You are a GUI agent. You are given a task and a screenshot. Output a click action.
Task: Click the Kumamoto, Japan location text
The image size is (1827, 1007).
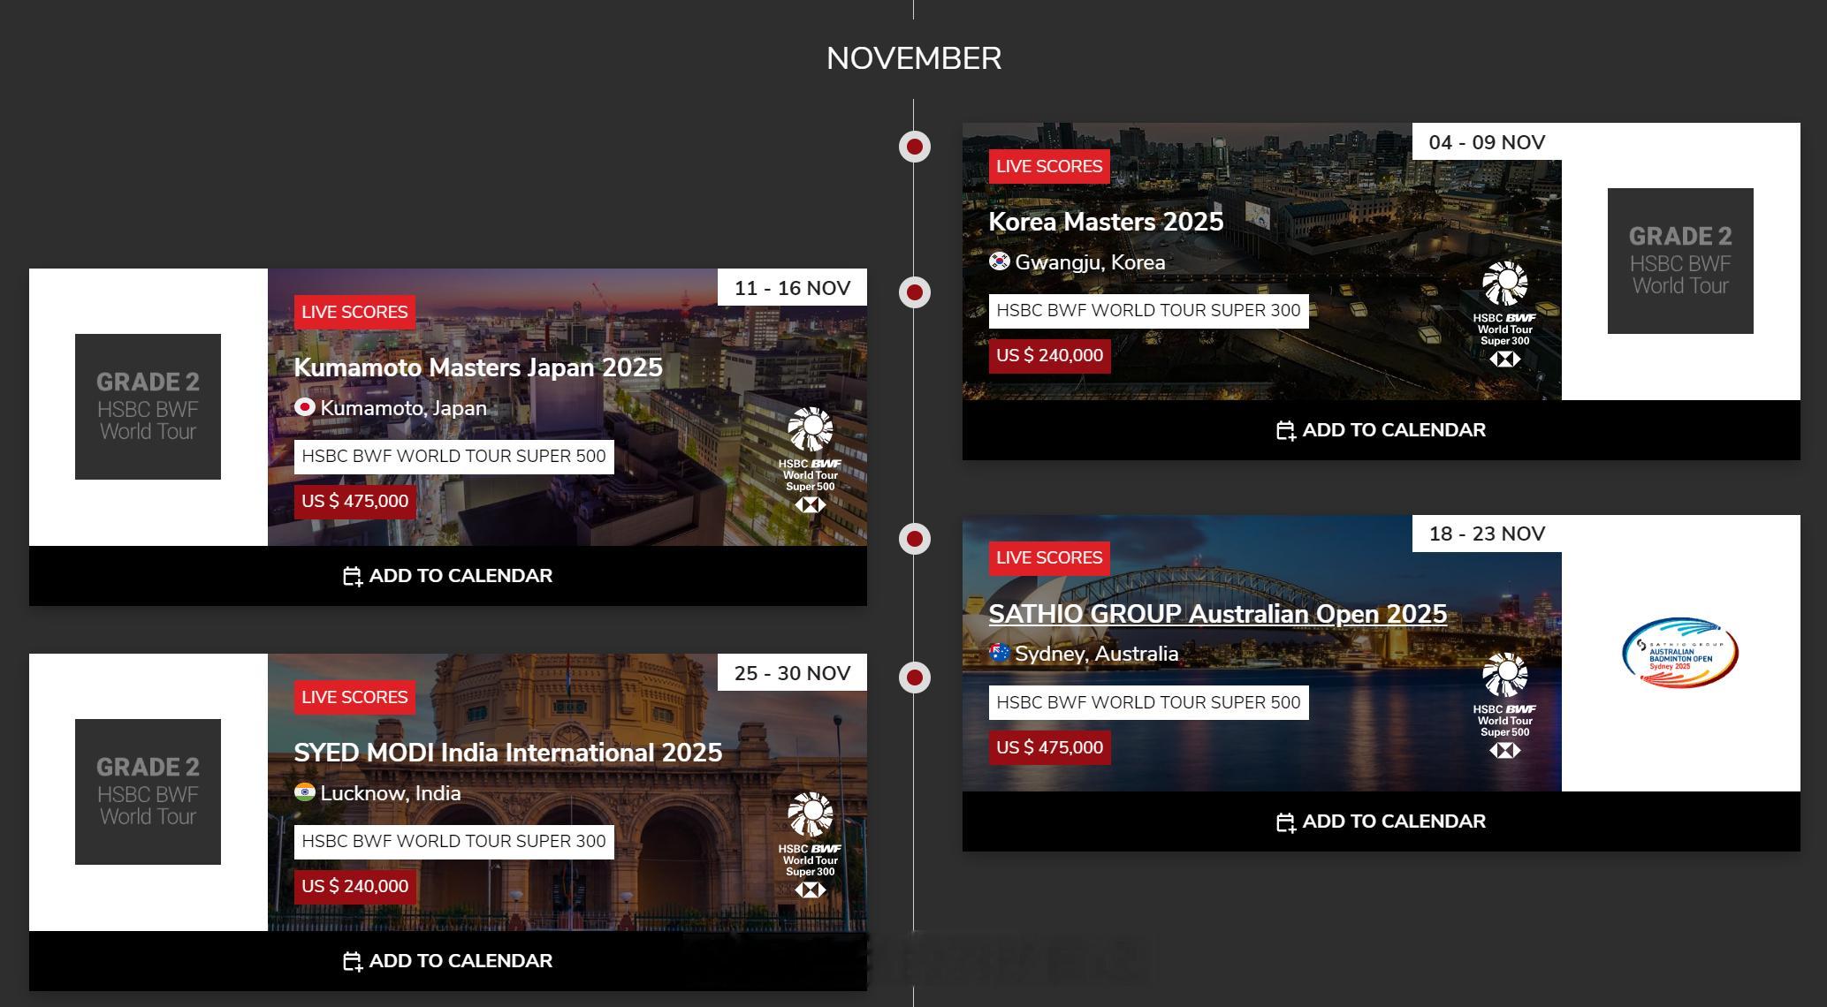click(x=403, y=408)
